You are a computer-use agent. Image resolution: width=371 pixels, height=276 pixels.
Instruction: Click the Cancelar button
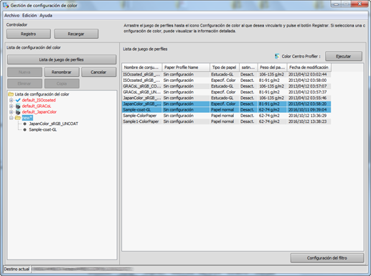[x=98, y=72]
